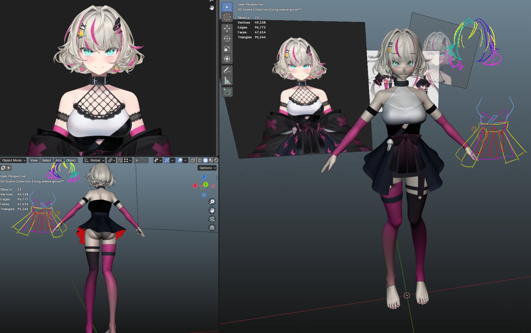Toggle X-ray mode in header
531x333 pixels.
(193, 160)
